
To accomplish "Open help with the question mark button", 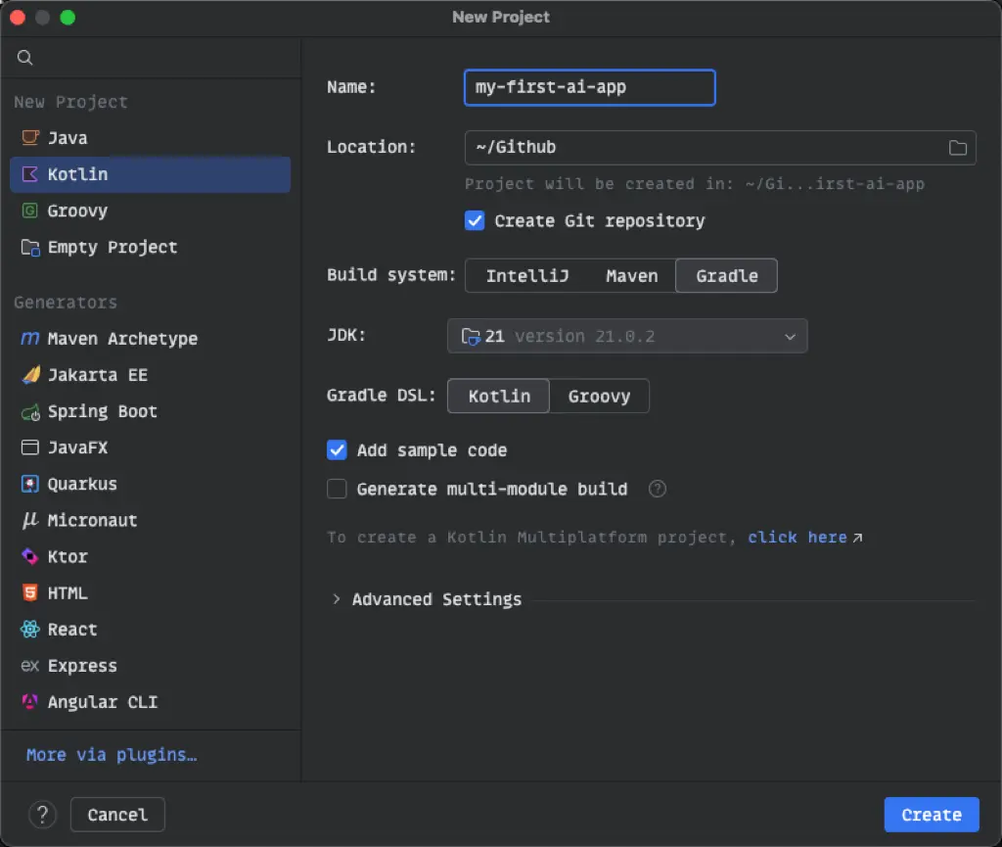I will point(43,815).
